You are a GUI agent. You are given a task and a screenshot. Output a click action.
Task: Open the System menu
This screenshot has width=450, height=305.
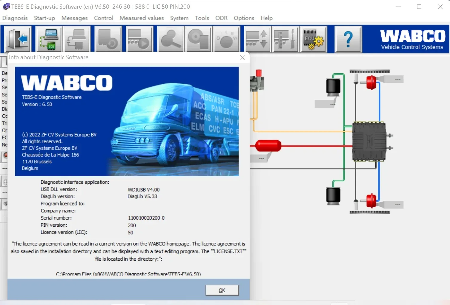point(179,18)
